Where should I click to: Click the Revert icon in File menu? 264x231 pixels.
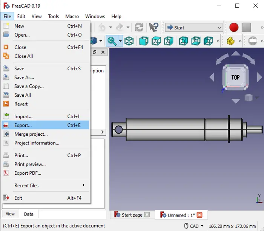pyautogui.click(x=6, y=104)
